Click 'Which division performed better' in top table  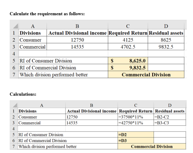point(54,75)
